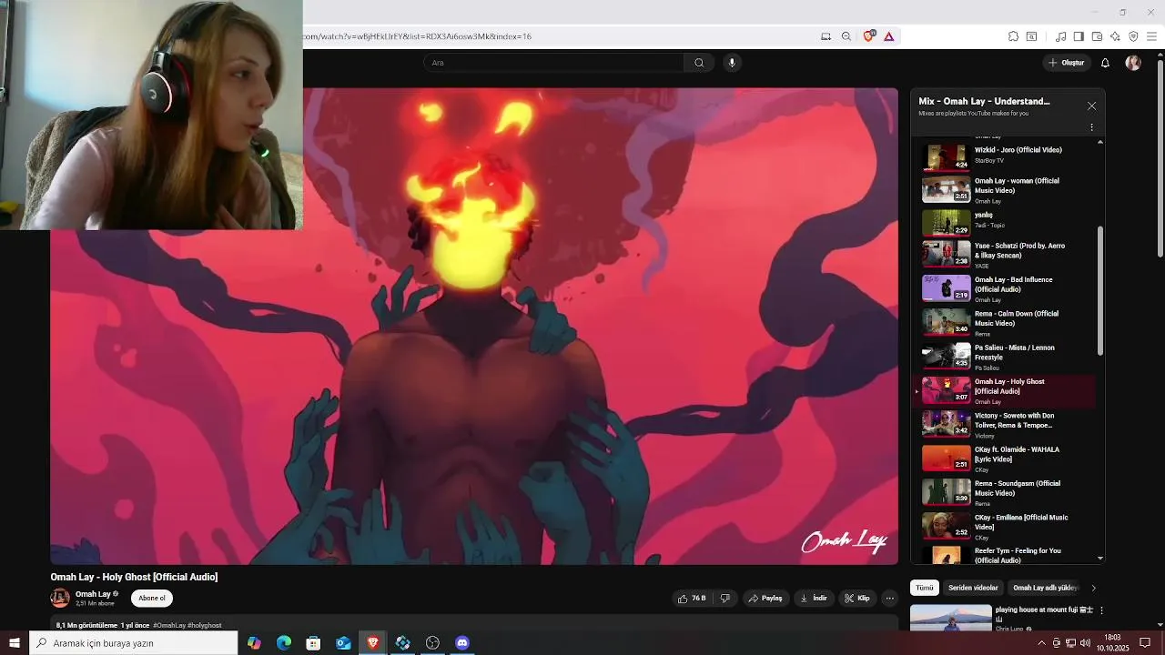The height and width of the screenshot is (655, 1165).
Task: Play Victony - Soweto from the mix
Action: [1007, 425]
